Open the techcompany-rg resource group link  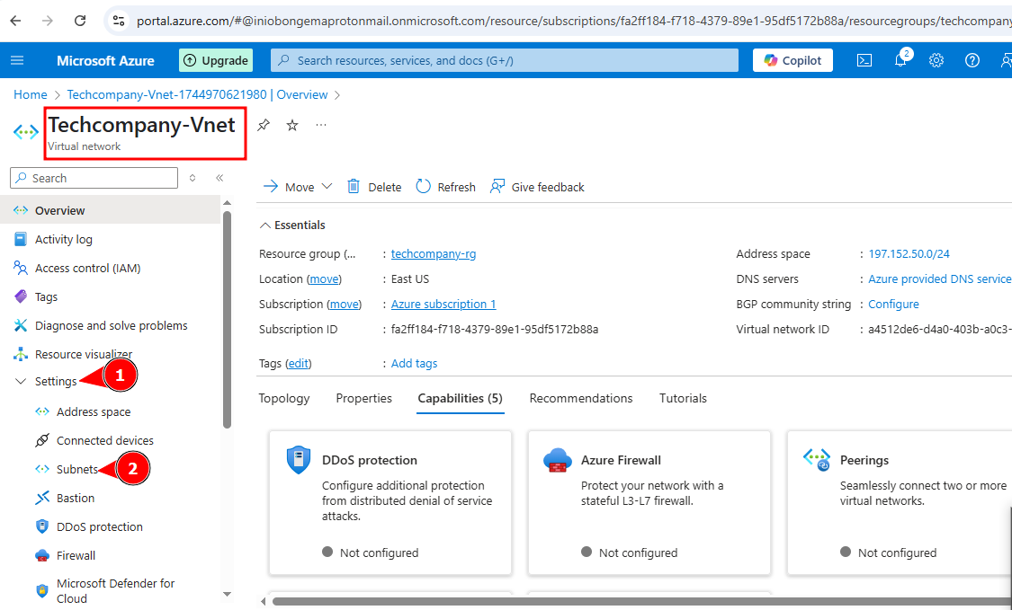(434, 253)
